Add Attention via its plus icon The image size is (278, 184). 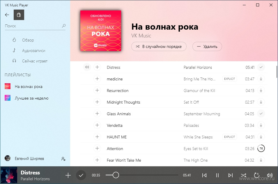tap(97, 149)
